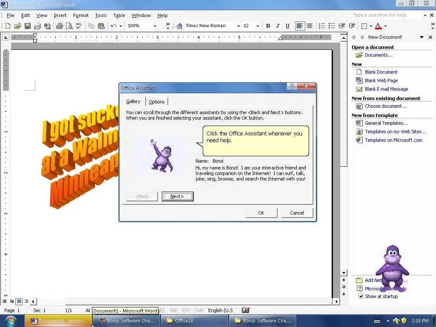The width and height of the screenshot is (436, 327).
Task: Open Styles and Formatting icon
Action: (179, 26)
